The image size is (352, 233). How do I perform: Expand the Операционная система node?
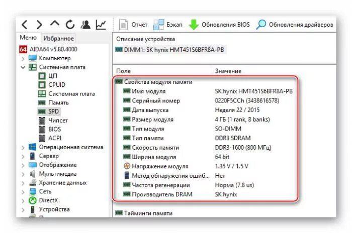point(23,148)
